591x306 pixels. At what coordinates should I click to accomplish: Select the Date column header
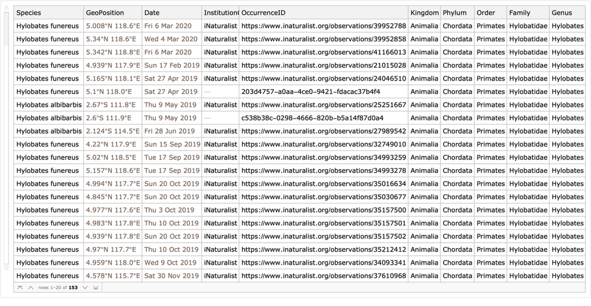(172, 13)
